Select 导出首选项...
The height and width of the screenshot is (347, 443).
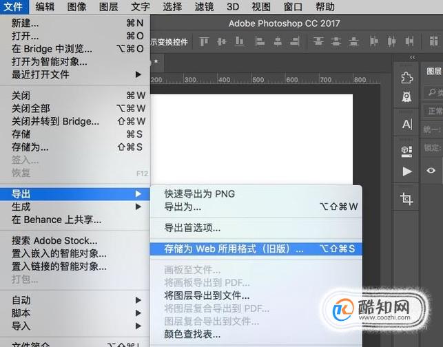click(x=256, y=228)
